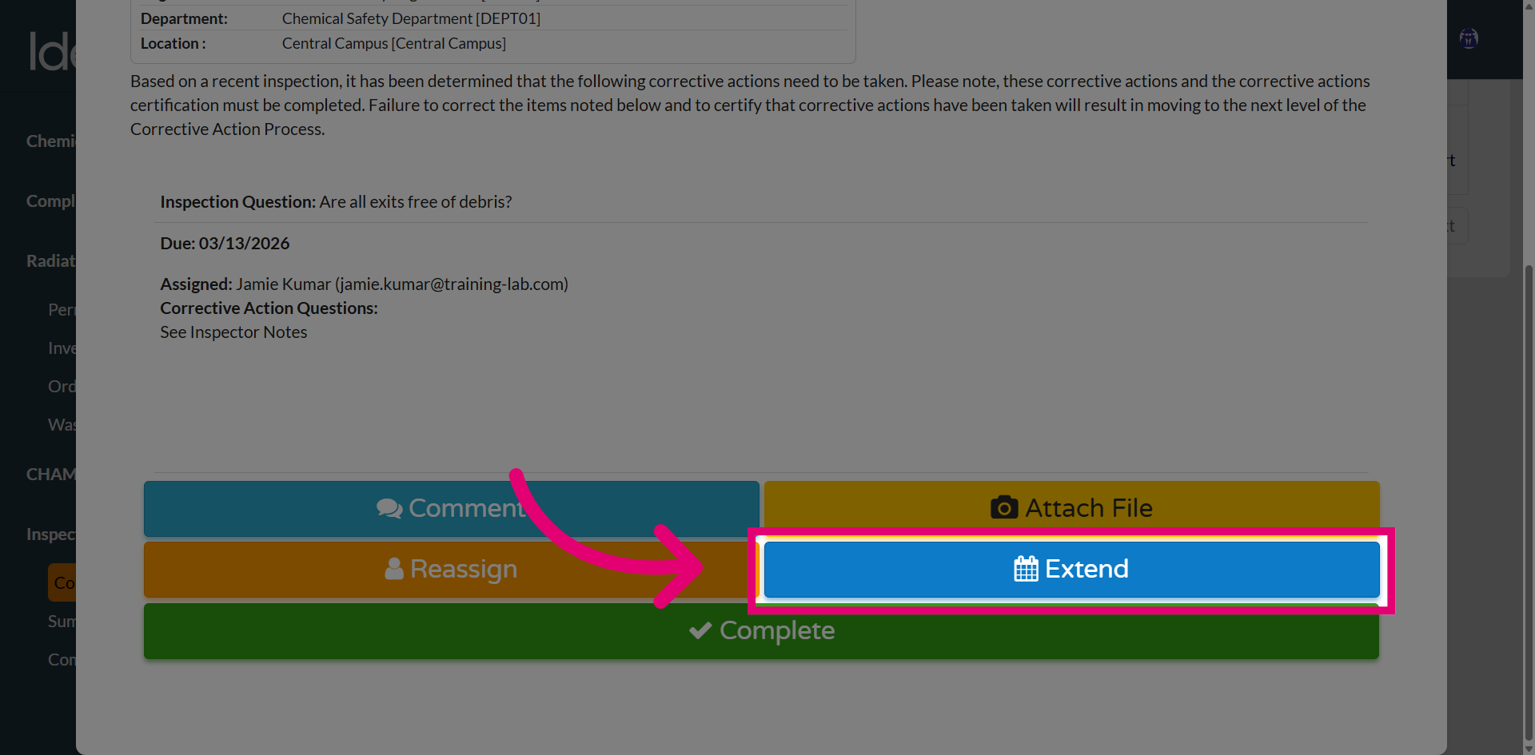
Task: Click the calendar icon on Extend
Action: [x=1026, y=569]
